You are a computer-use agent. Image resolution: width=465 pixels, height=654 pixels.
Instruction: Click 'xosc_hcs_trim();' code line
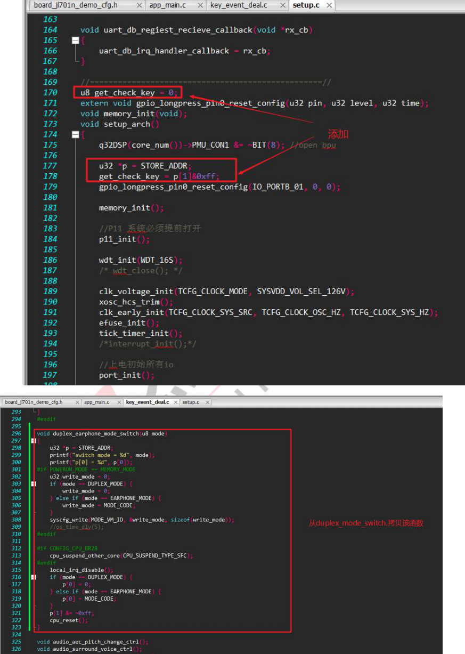(136, 302)
